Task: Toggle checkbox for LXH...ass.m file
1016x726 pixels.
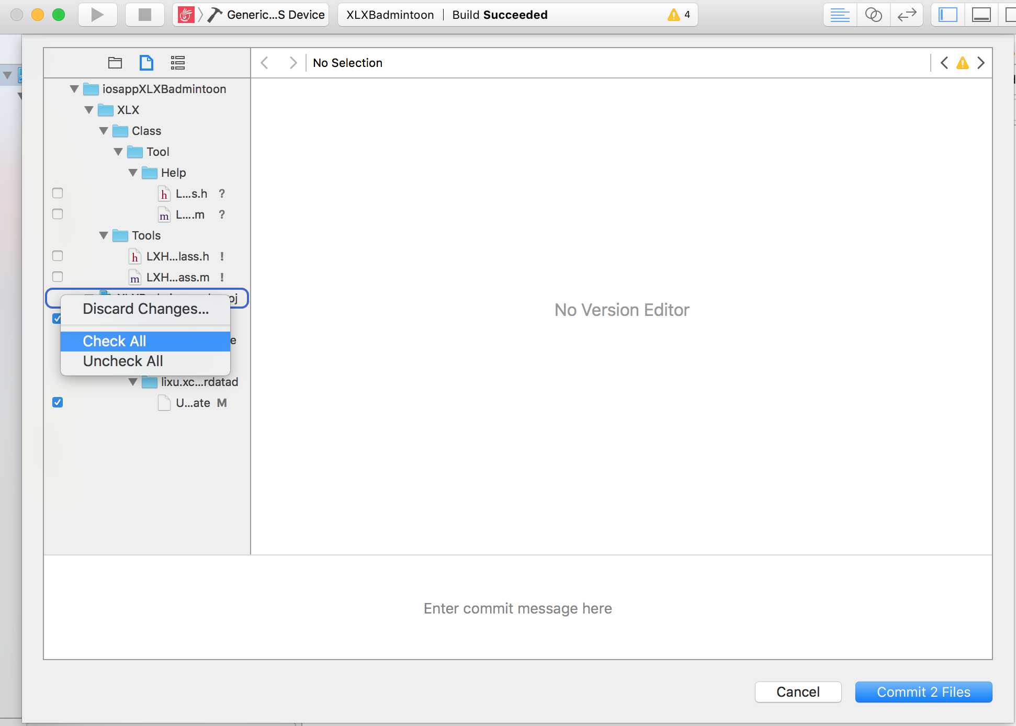Action: (x=58, y=277)
